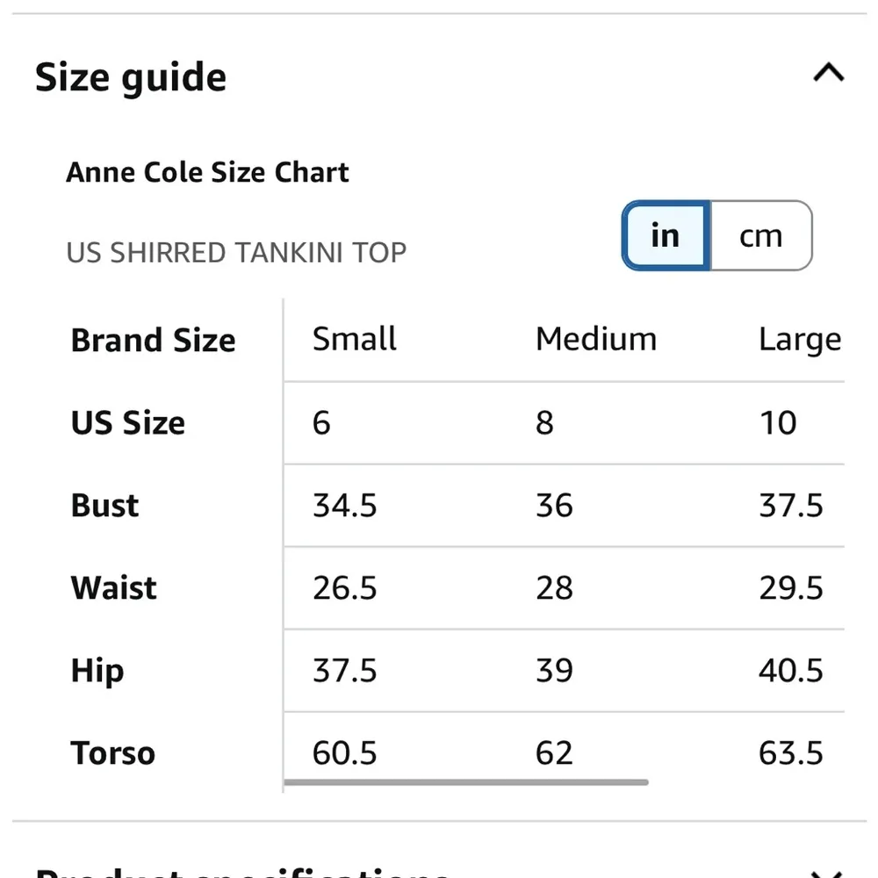Select the in (inches) unit
This screenshot has width=878, height=878.
click(666, 236)
